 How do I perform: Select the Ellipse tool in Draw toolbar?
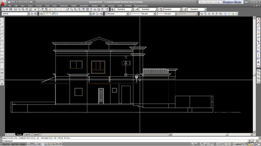pyautogui.click(x=2, y=52)
